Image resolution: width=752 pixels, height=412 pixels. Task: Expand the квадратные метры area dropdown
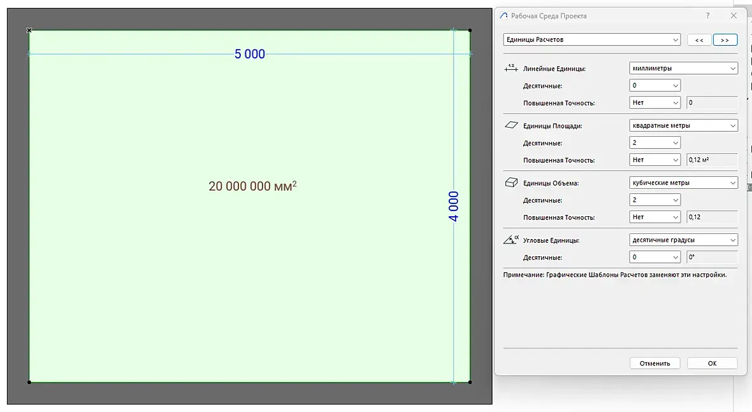pos(683,125)
